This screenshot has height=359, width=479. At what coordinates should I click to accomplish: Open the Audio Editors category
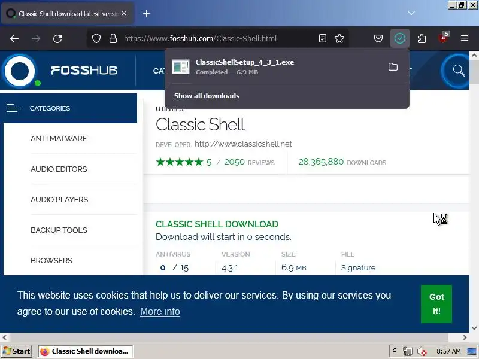59,169
